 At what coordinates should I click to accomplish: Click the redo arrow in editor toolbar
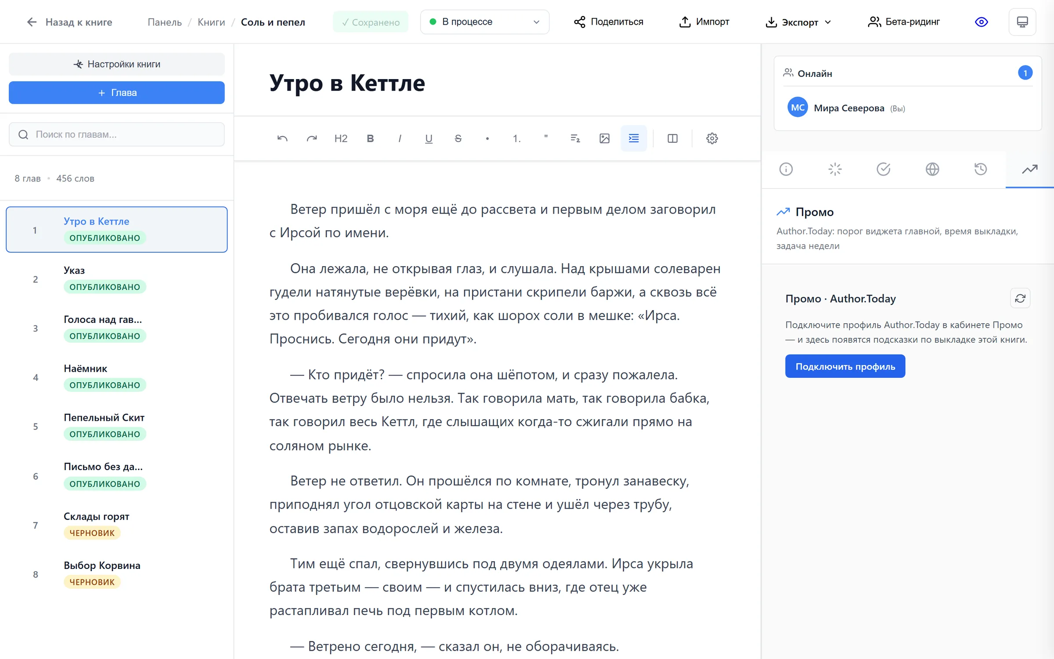point(311,138)
